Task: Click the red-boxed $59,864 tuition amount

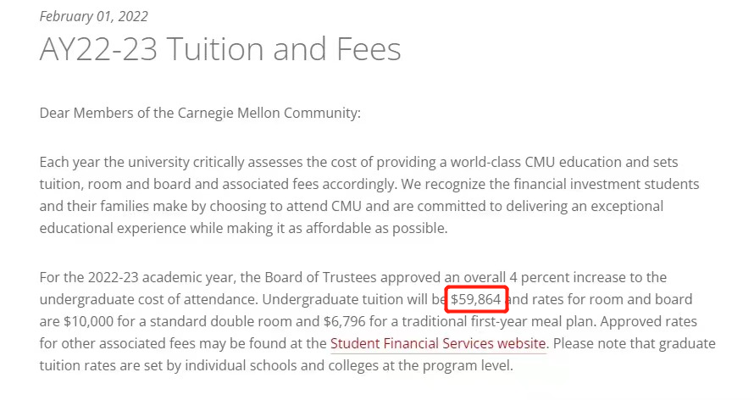Action: tap(476, 299)
